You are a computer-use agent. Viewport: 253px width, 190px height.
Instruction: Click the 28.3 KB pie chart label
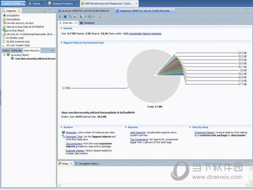click(x=242, y=53)
